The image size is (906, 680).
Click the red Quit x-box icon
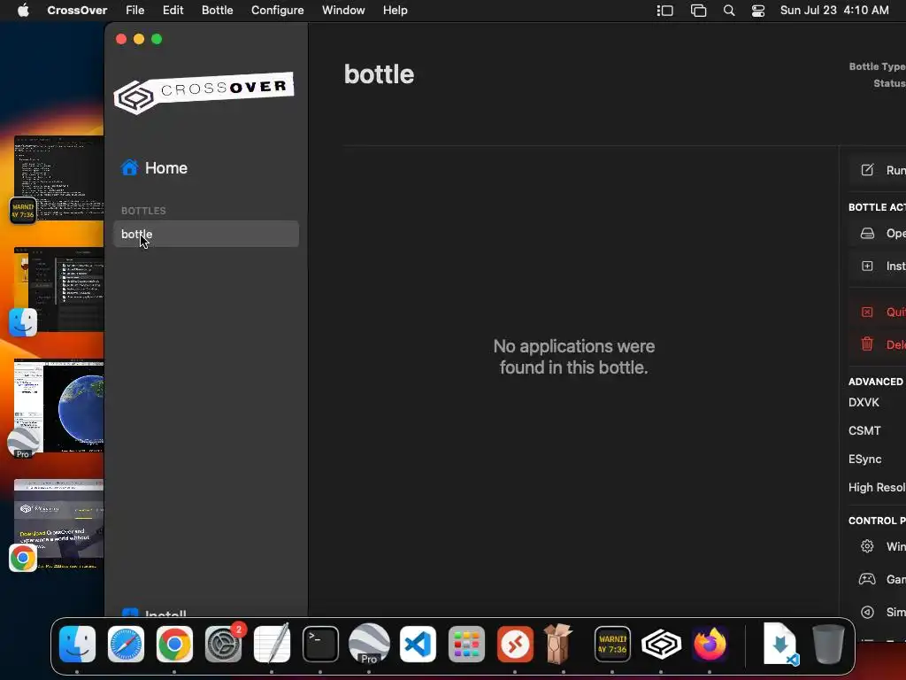click(x=867, y=312)
